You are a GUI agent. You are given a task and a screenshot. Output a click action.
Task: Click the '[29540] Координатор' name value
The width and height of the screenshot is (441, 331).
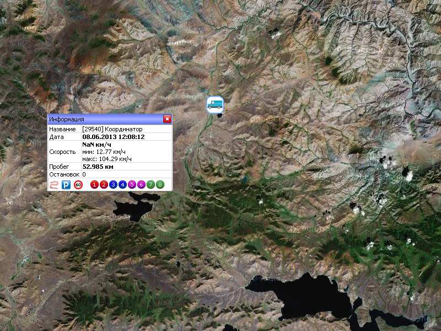point(112,129)
